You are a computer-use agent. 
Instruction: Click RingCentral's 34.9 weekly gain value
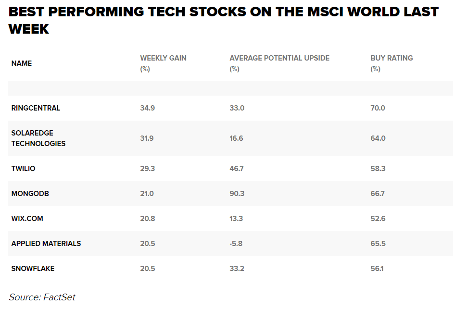[148, 108]
